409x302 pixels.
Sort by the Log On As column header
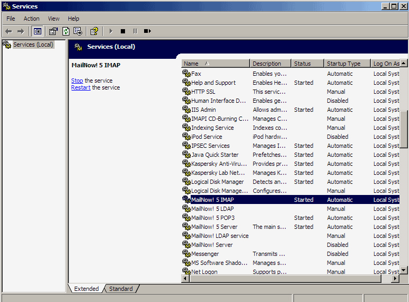click(386, 64)
